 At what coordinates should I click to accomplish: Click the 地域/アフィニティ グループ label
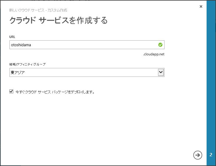(x=27, y=64)
